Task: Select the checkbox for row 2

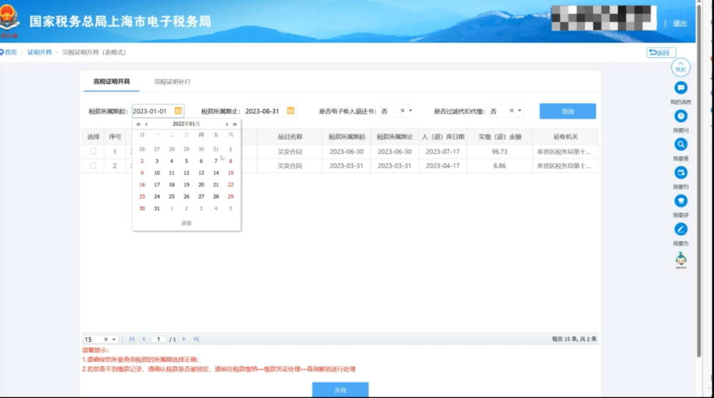Action: pos(93,166)
